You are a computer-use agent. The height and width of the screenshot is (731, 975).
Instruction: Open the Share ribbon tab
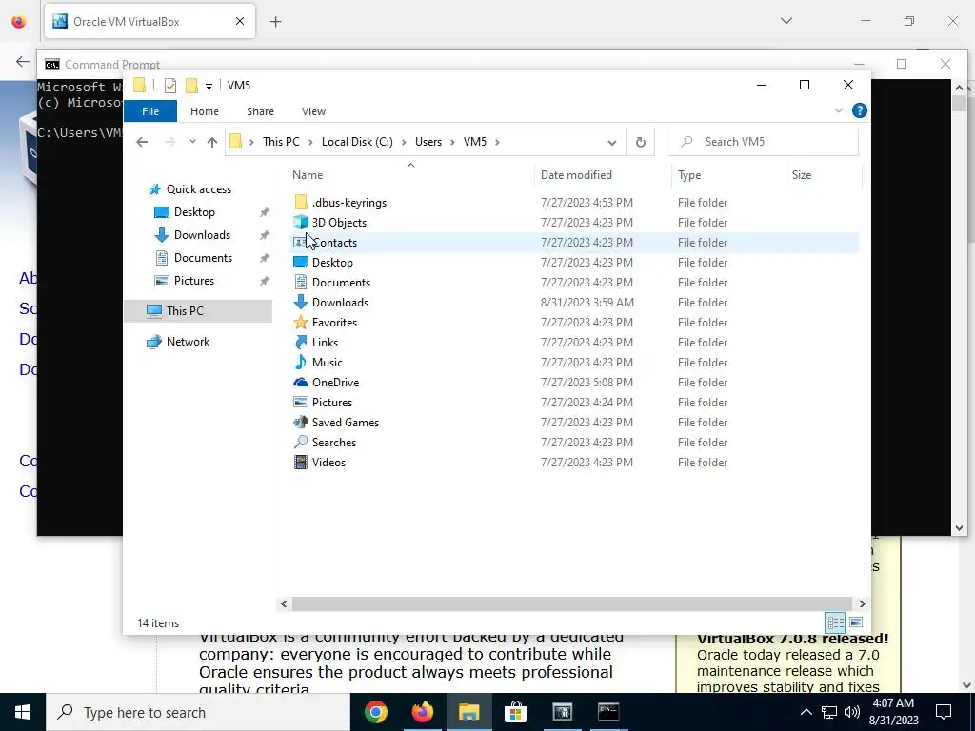tap(260, 111)
